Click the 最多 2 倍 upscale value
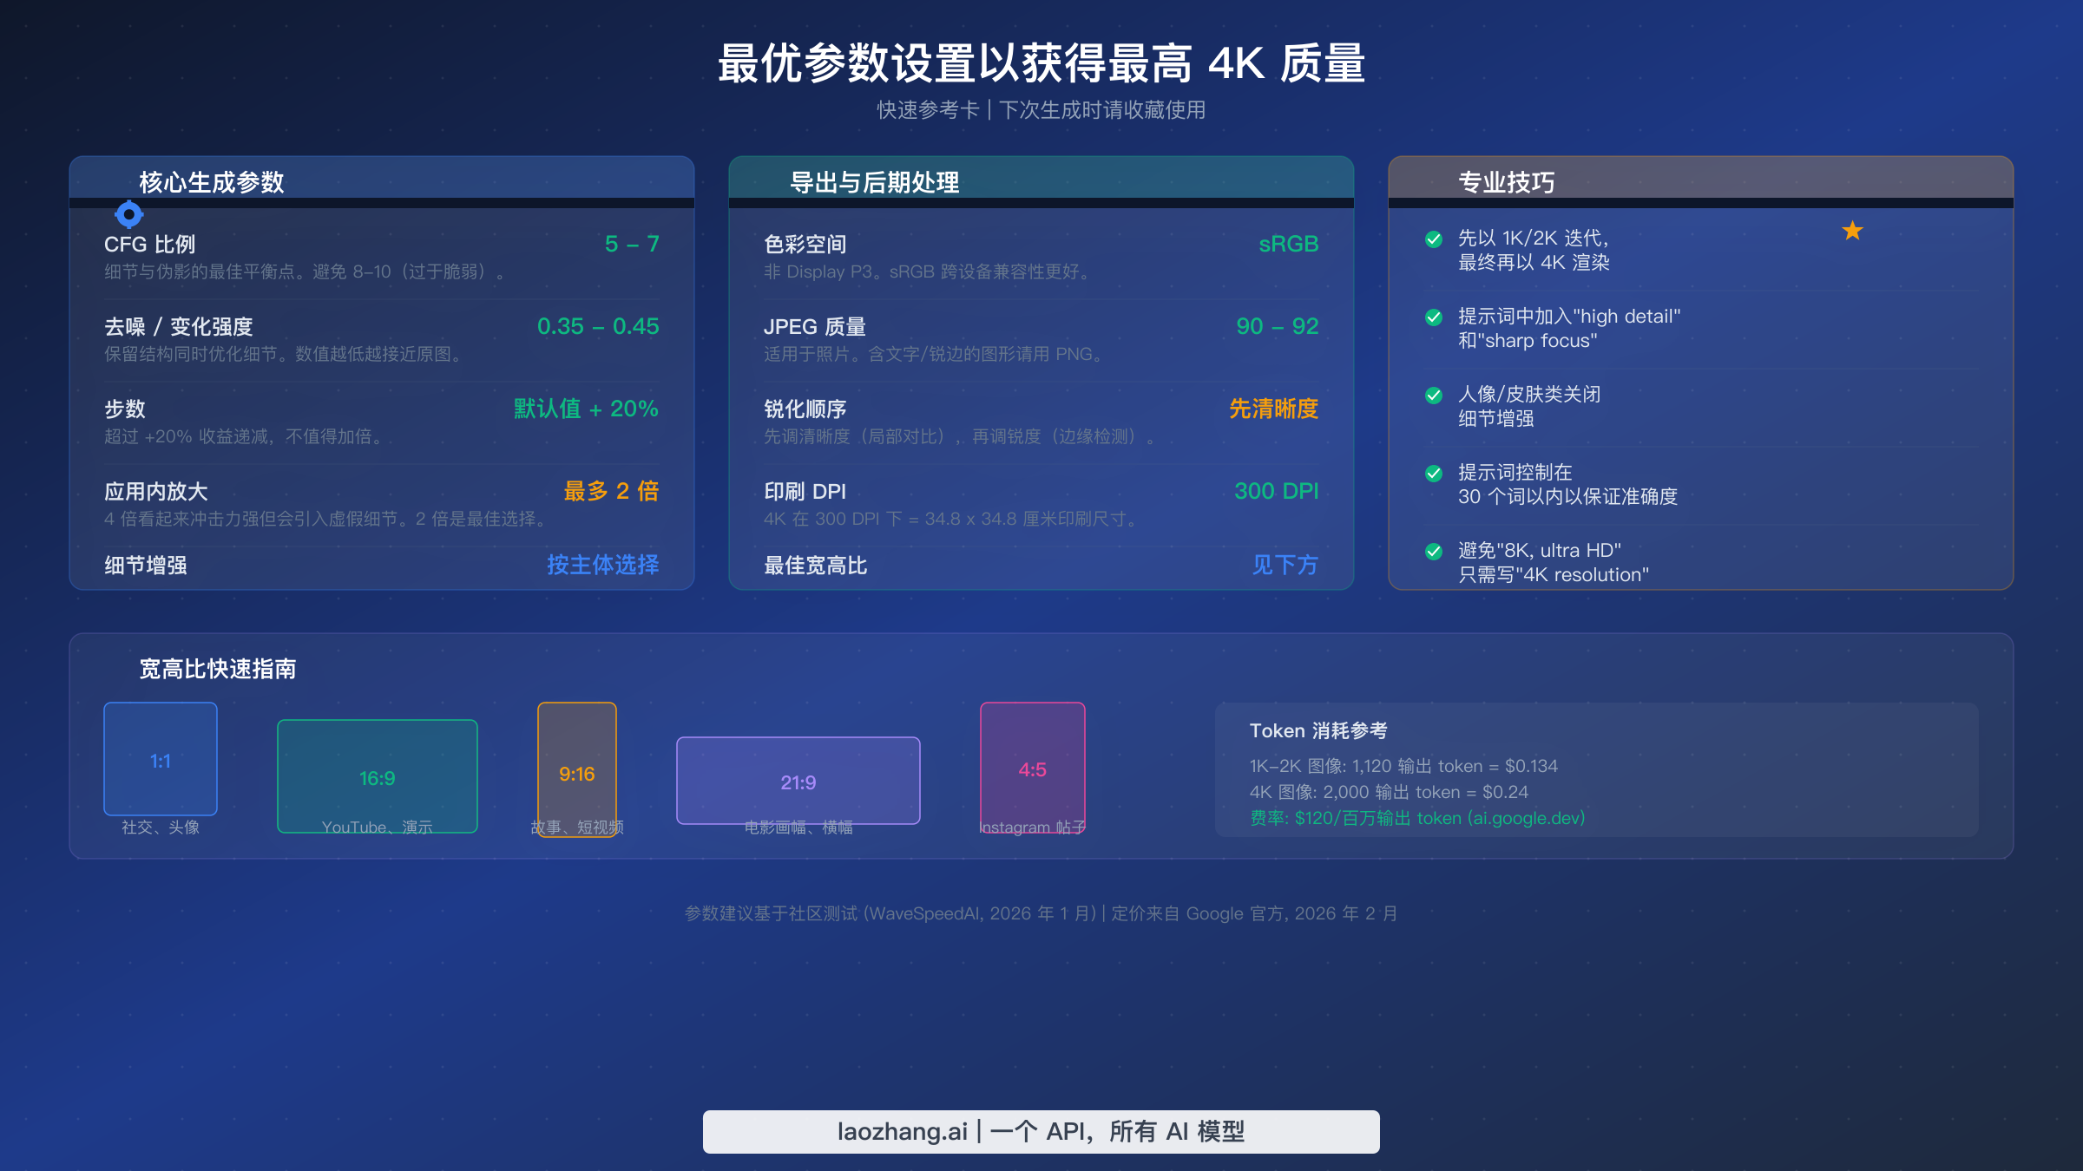Screen dimensions: 2083x1171 coord(611,491)
